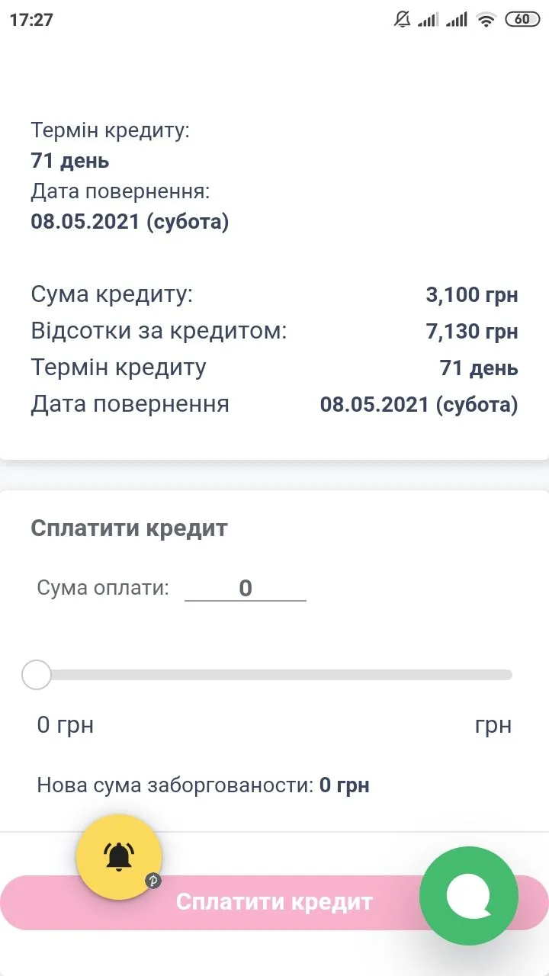The image size is (549, 976).
Task: Open the green chat bubble button
Action: coord(469,897)
